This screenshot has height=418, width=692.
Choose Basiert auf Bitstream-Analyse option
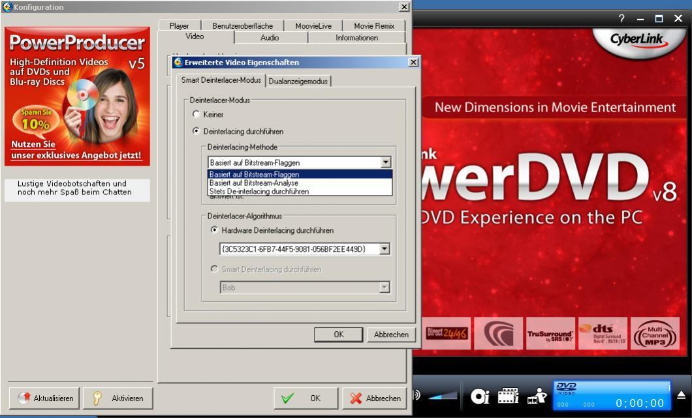pyautogui.click(x=300, y=183)
